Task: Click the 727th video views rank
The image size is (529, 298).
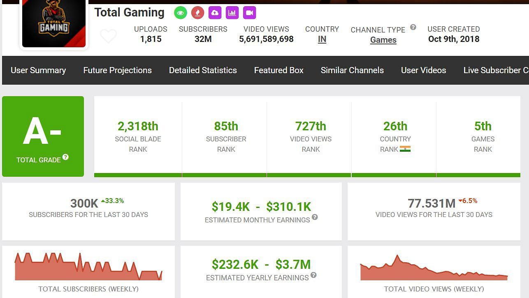Action: point(311,126)
